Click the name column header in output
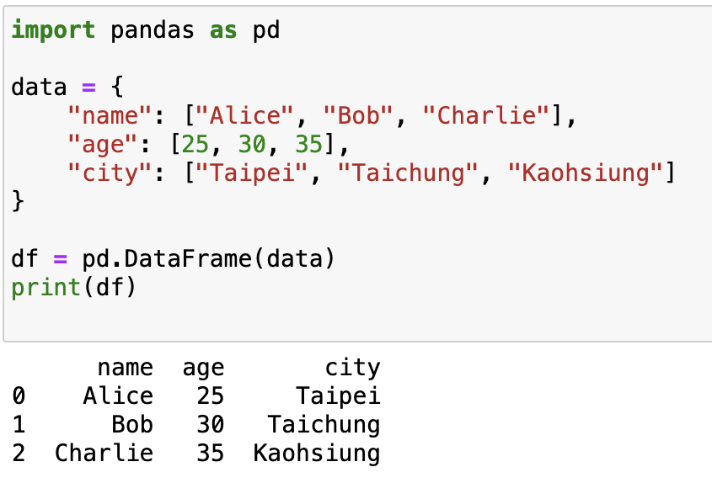Screen dimensions: 712x483 pyautogui.click(x=126, y=368)
